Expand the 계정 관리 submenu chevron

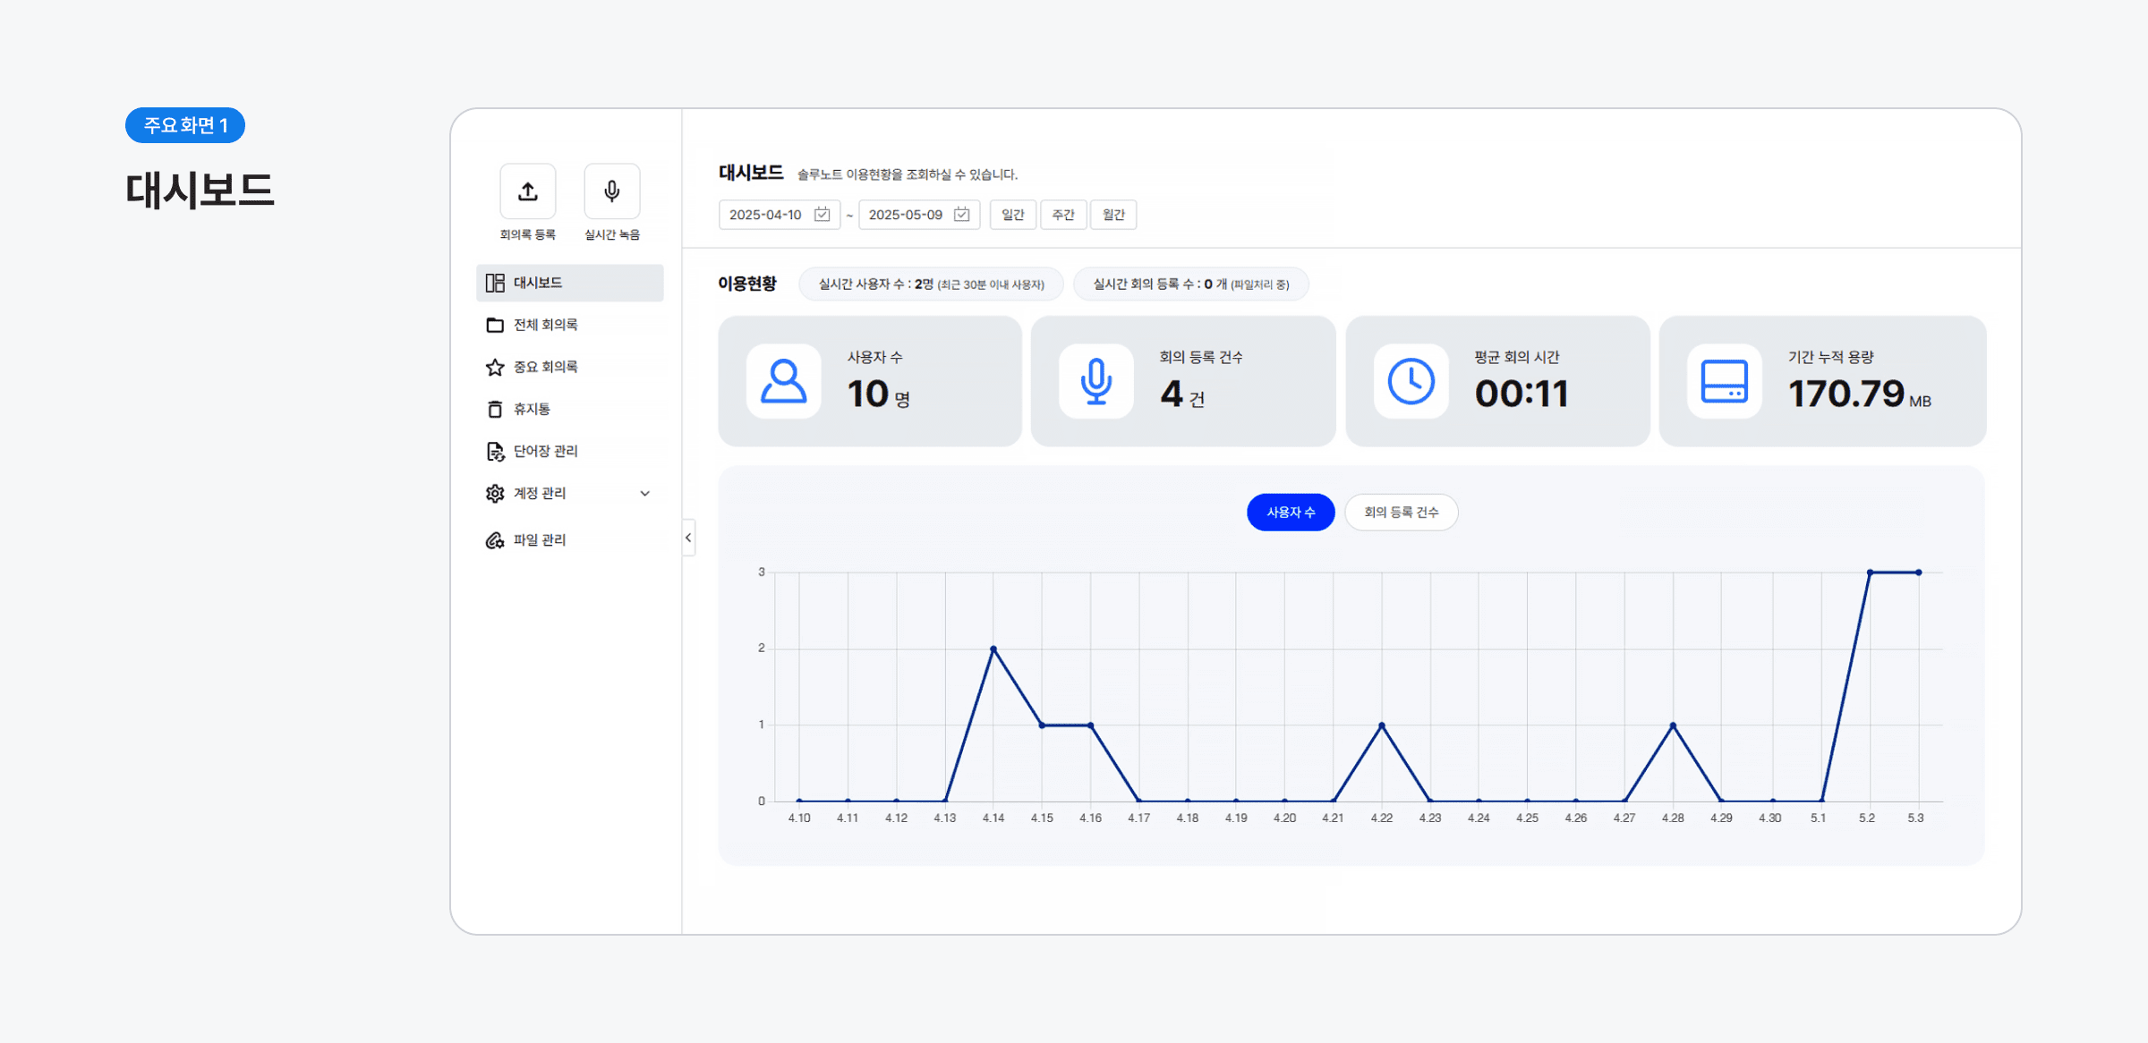click(644, 494)
